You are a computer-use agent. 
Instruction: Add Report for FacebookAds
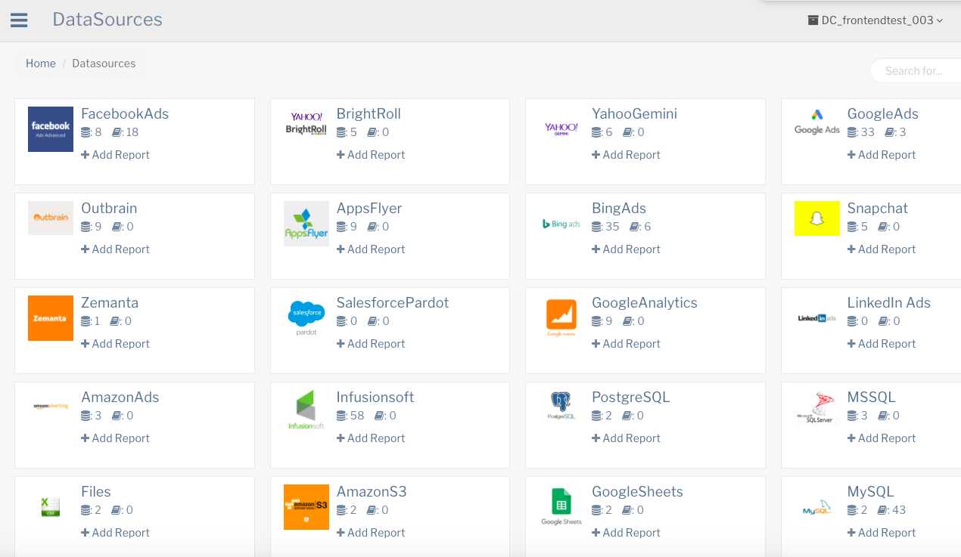pos(115,155)
